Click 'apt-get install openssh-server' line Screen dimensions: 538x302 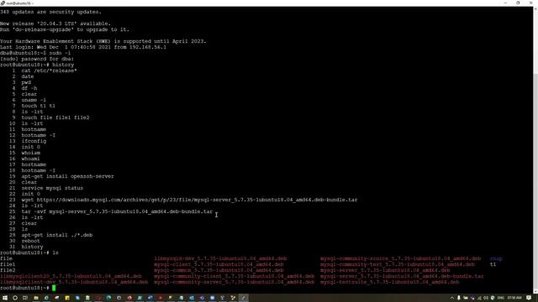click(x=67, y=176)
